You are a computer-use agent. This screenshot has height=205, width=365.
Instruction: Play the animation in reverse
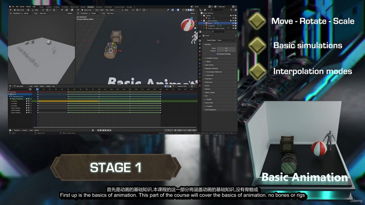pyautogui.click(x=103, y=130)
